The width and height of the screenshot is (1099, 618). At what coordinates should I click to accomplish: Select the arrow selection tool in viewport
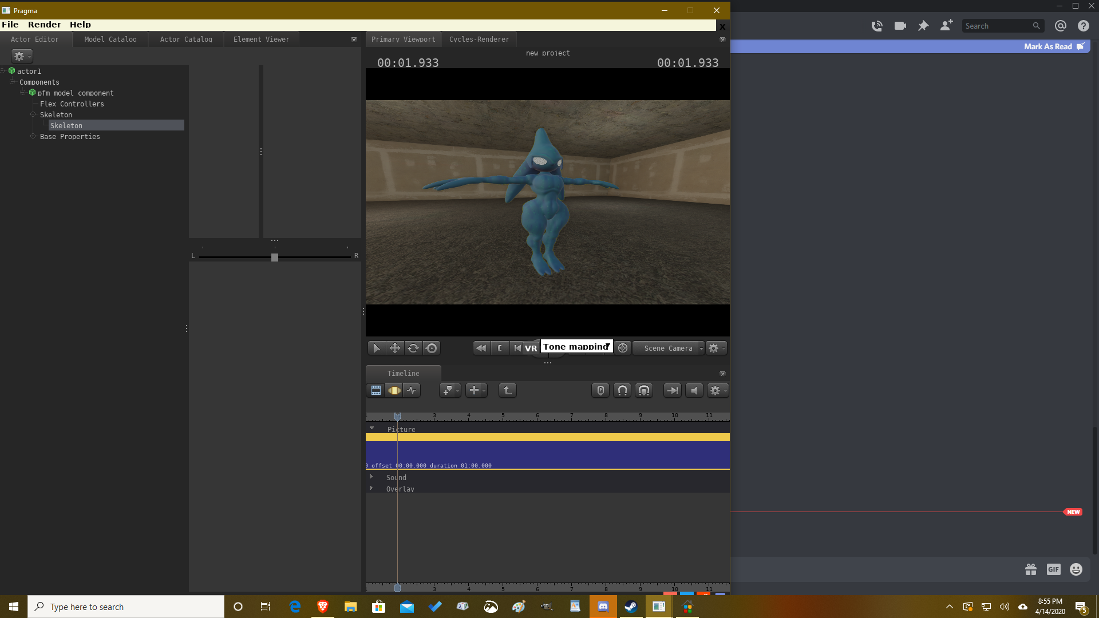377,348
